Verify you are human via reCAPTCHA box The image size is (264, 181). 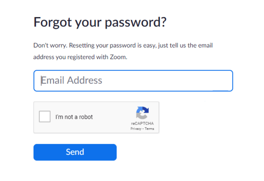45,117
